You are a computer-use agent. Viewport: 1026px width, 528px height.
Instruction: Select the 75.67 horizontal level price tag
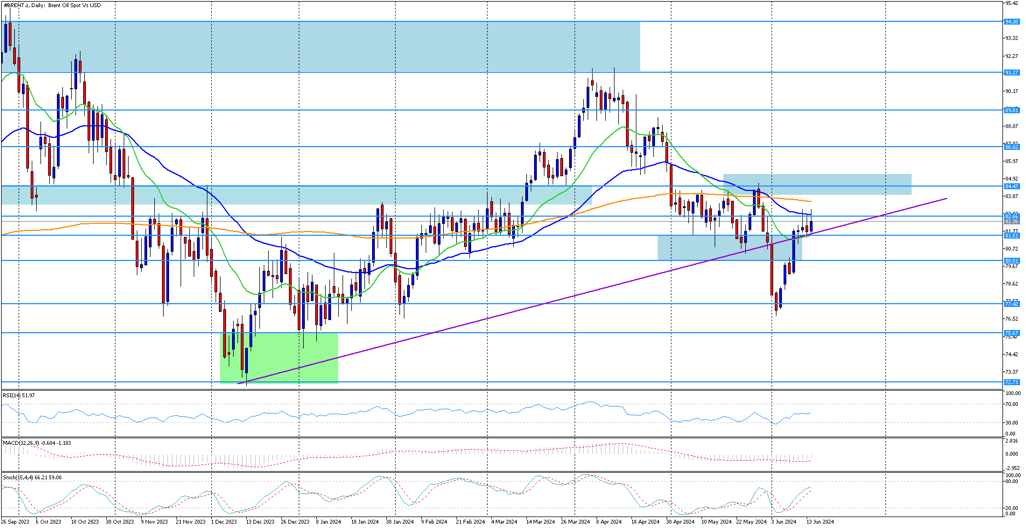[x=1012, y=333]
